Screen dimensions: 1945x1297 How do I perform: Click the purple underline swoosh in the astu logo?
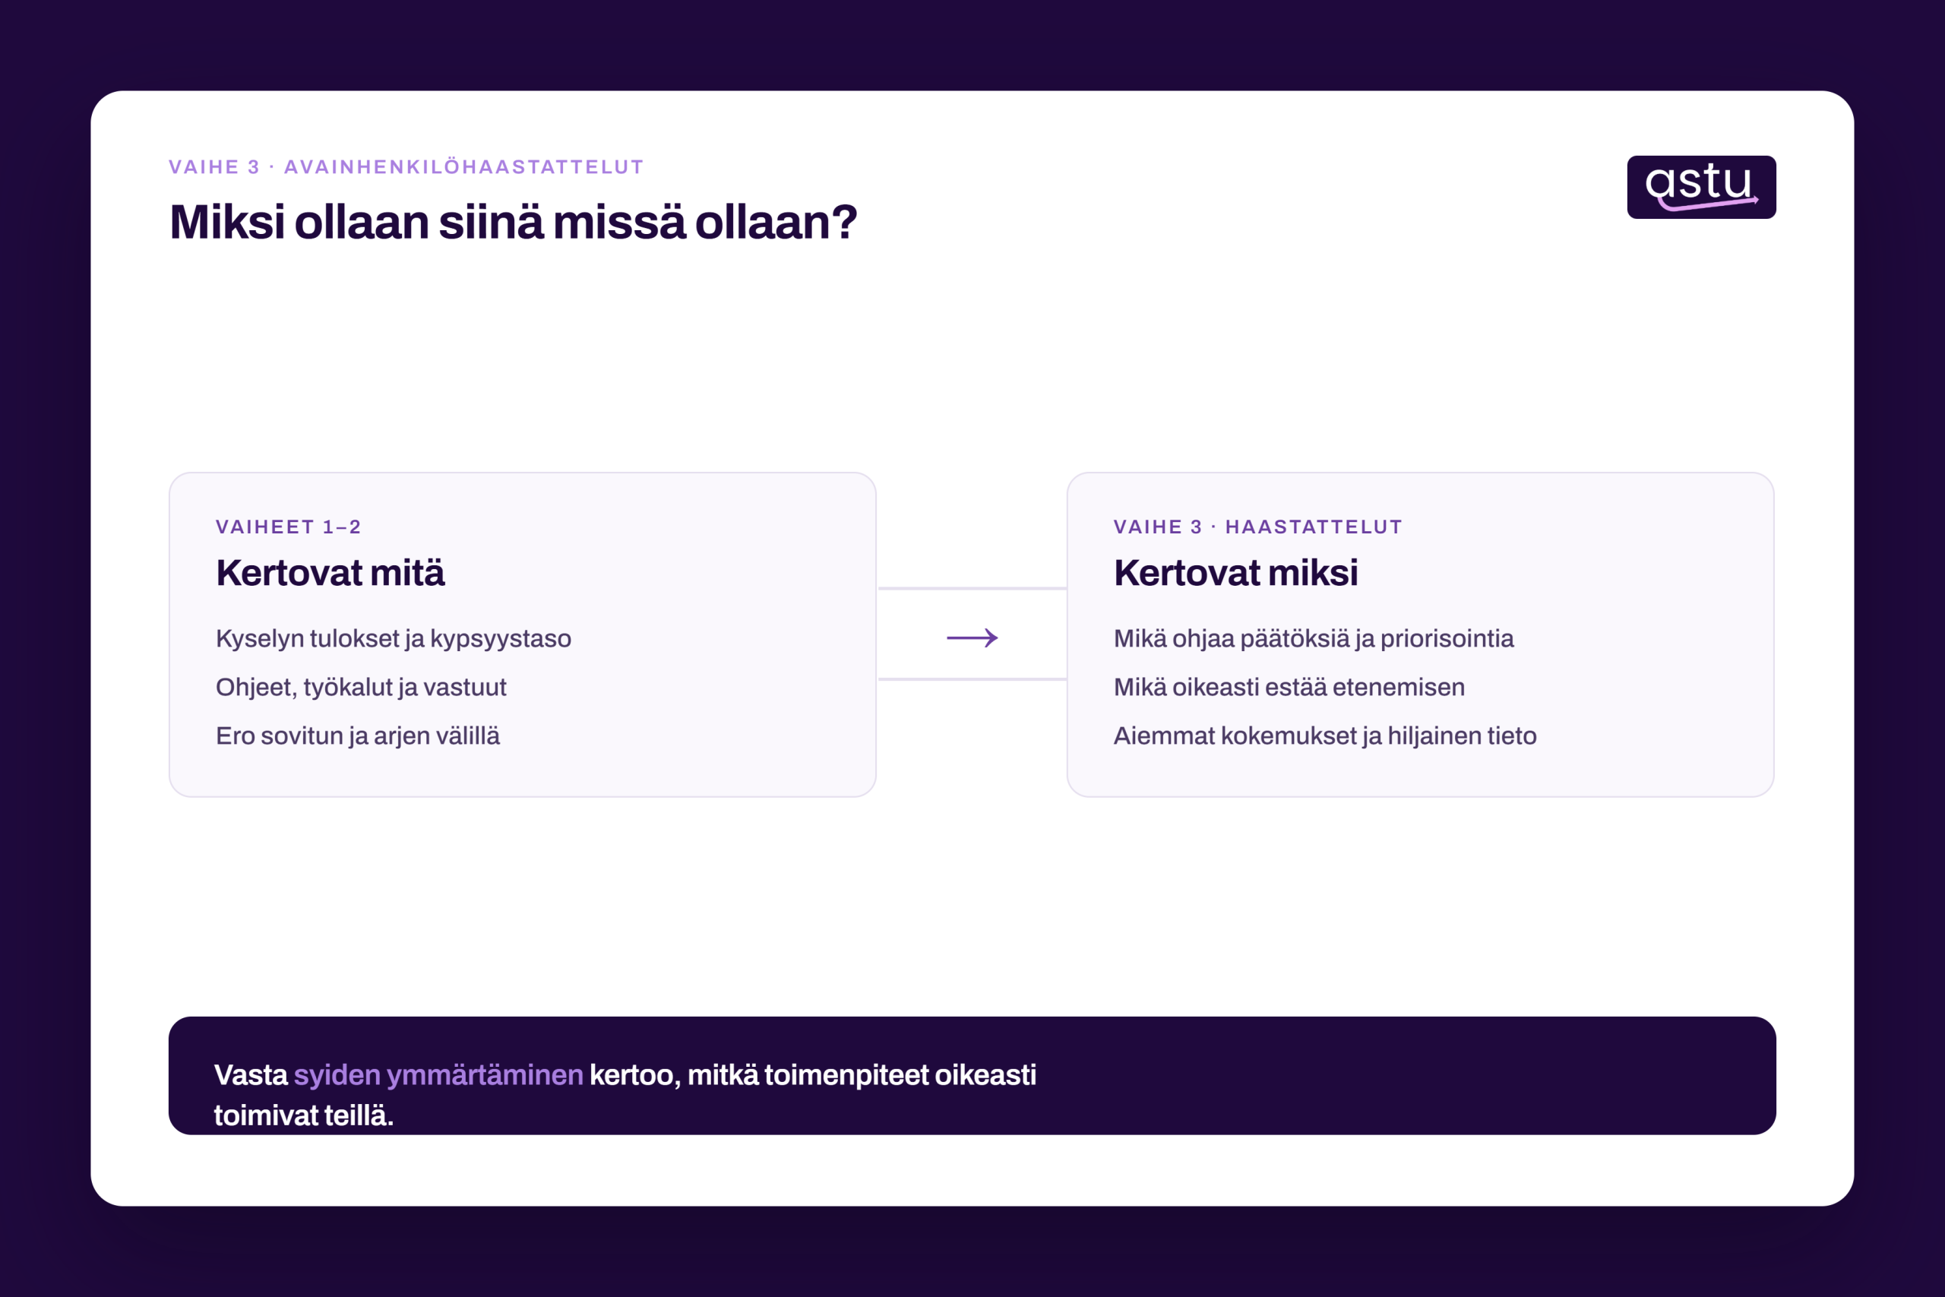(x=1708, y=204)
